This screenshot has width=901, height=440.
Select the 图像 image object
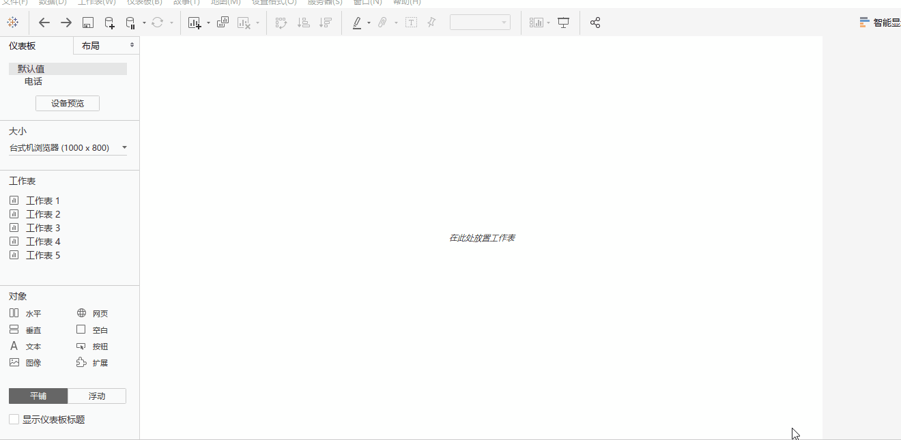25,363
